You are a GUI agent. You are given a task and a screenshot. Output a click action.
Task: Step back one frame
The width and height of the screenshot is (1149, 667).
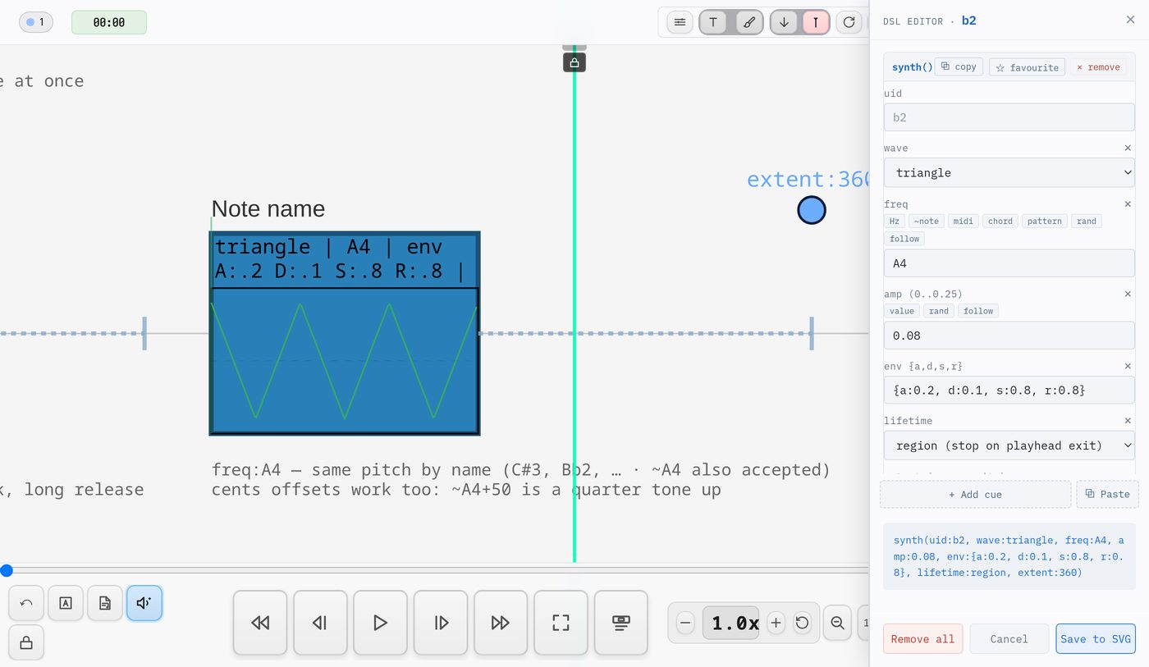pos(320,623)
